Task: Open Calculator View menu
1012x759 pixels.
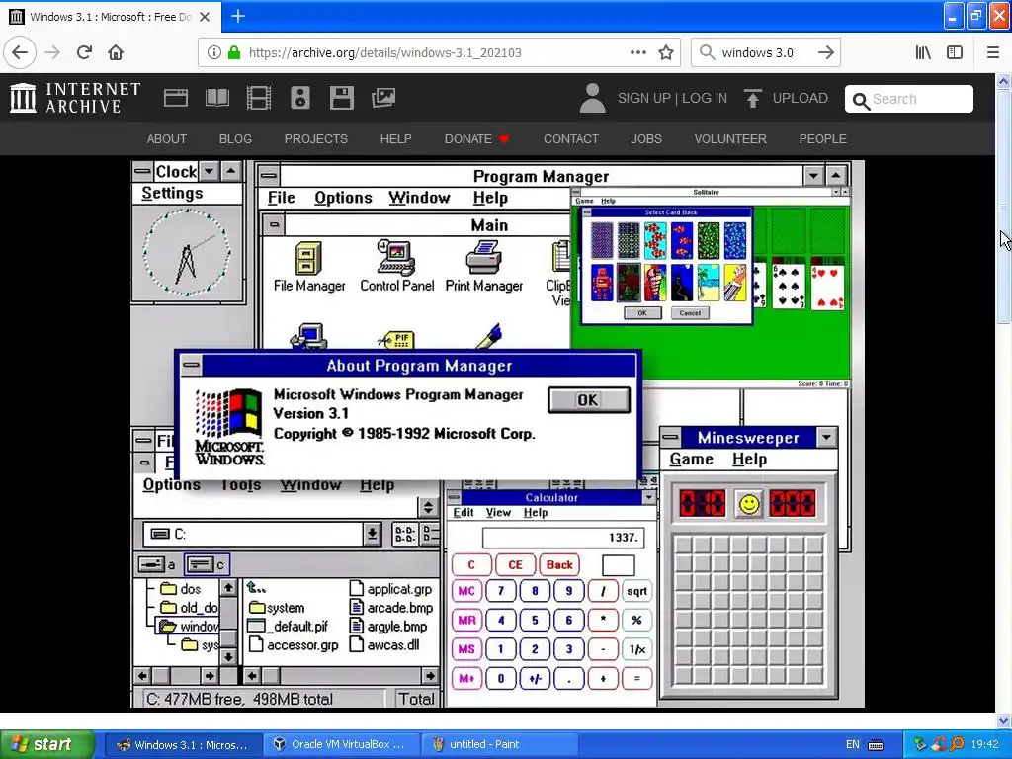Action: click(498, 513)
